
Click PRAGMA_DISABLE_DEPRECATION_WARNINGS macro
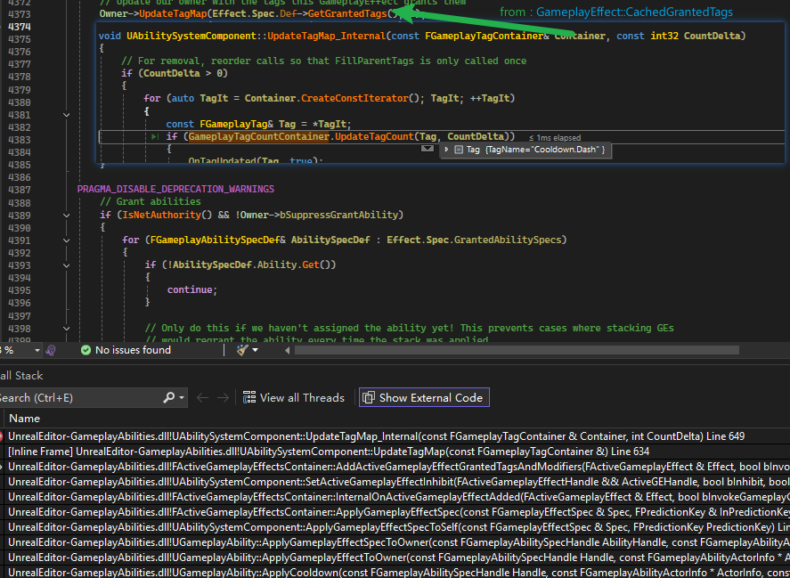pos(175,190)
